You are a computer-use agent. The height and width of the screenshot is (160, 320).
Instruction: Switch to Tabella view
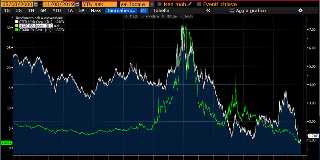pos(161,10)
